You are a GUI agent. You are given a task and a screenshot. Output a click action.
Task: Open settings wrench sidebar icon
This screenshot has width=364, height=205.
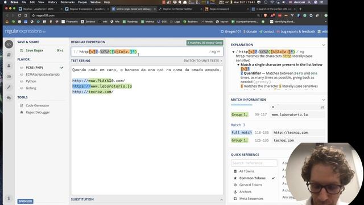9,87
